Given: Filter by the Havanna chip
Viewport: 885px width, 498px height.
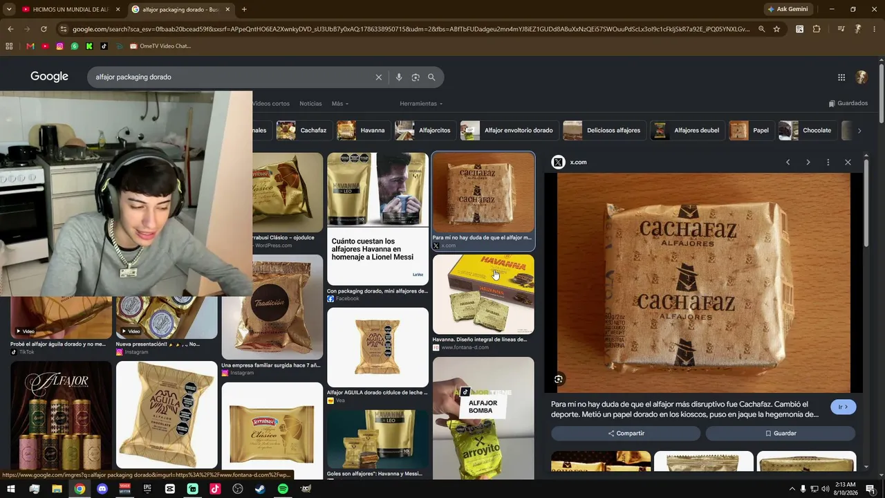Looking at the screenshot, I should coord(362,131).
